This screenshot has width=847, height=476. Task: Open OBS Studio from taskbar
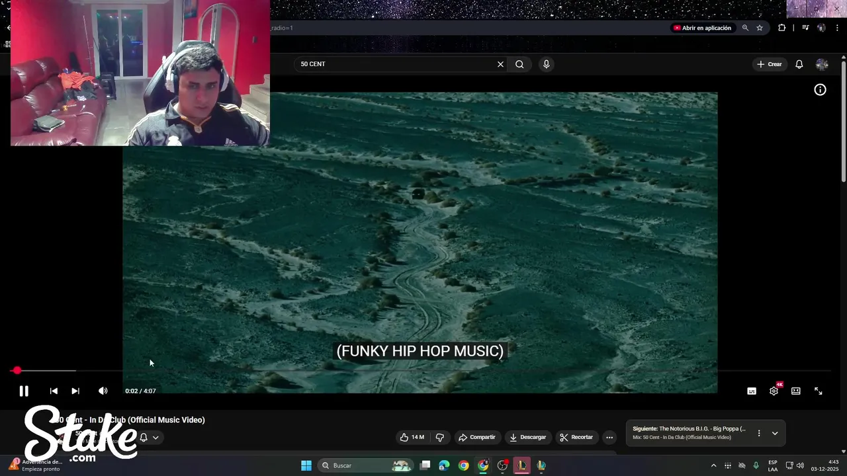503,465
